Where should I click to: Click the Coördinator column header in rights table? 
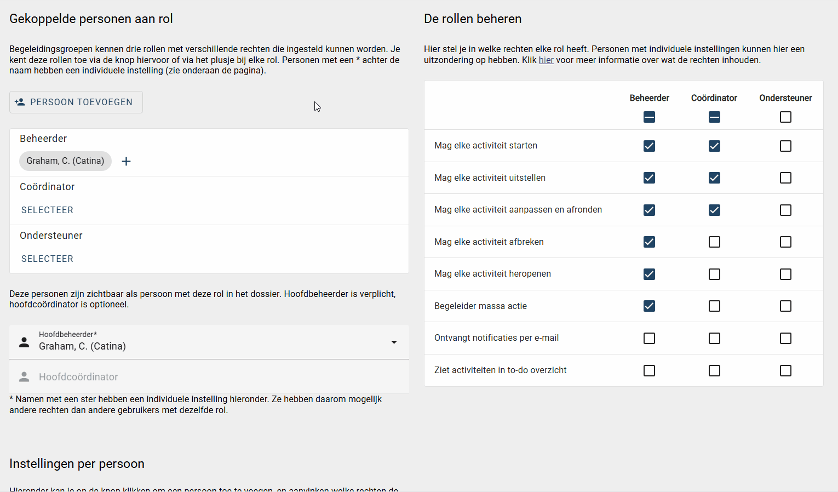tap(714, 98)
